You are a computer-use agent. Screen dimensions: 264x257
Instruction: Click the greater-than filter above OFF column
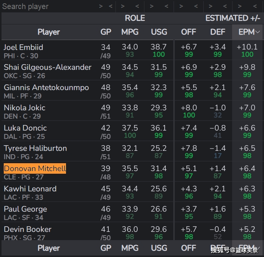pyautogui.click(x=181, y=6)
